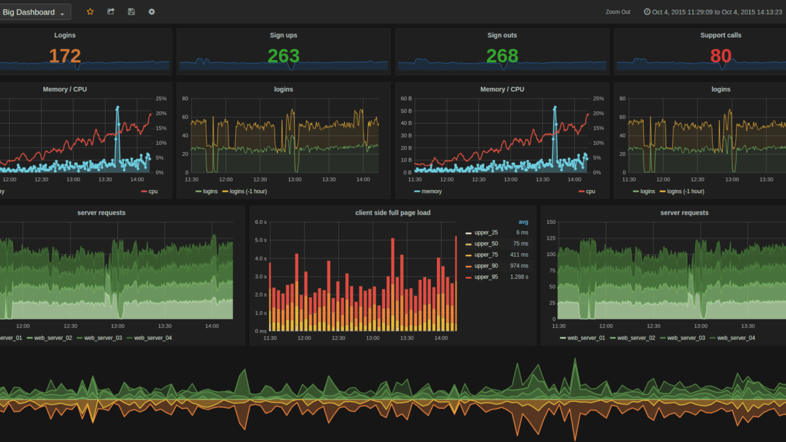Save the dashboard with the disk icon
Viewport: 786px width, 442px height.
pos(131,11)
